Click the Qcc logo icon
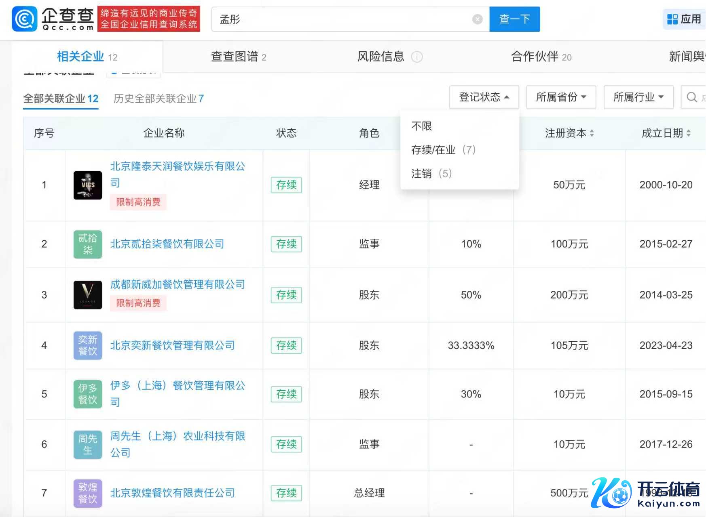The width and height of the screenshot is (706, 517). pos(25,19)
